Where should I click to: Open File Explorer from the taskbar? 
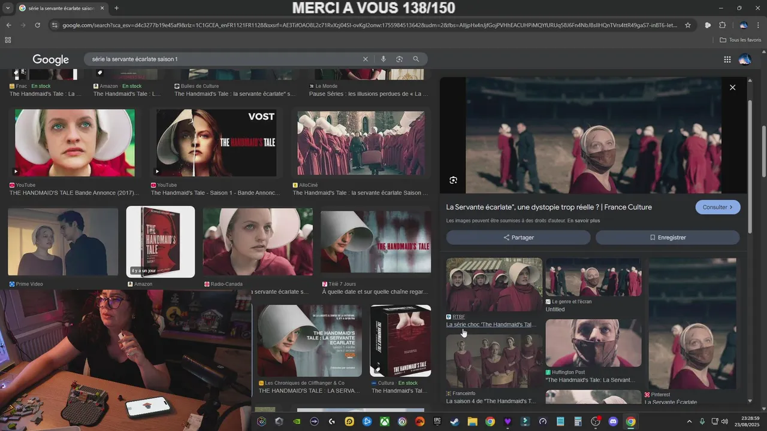pyautogui.click(x=472, y=421)
